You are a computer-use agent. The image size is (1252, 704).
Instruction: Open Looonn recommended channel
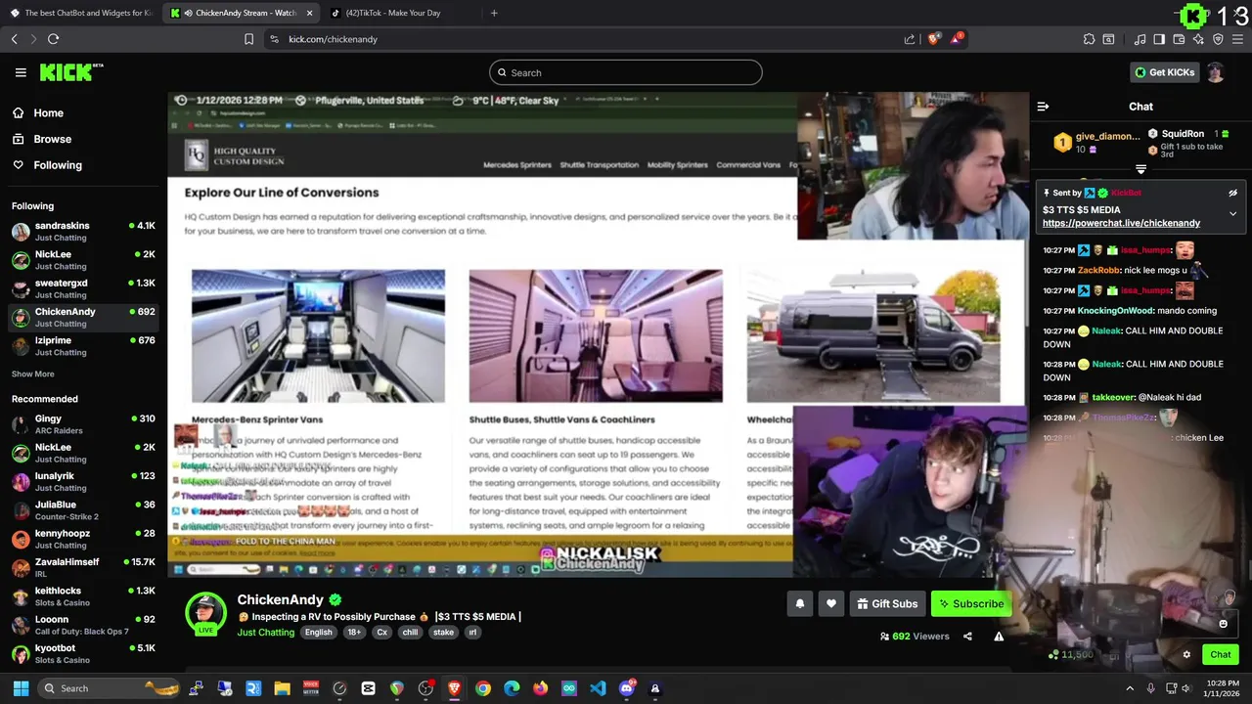point(83,625)
